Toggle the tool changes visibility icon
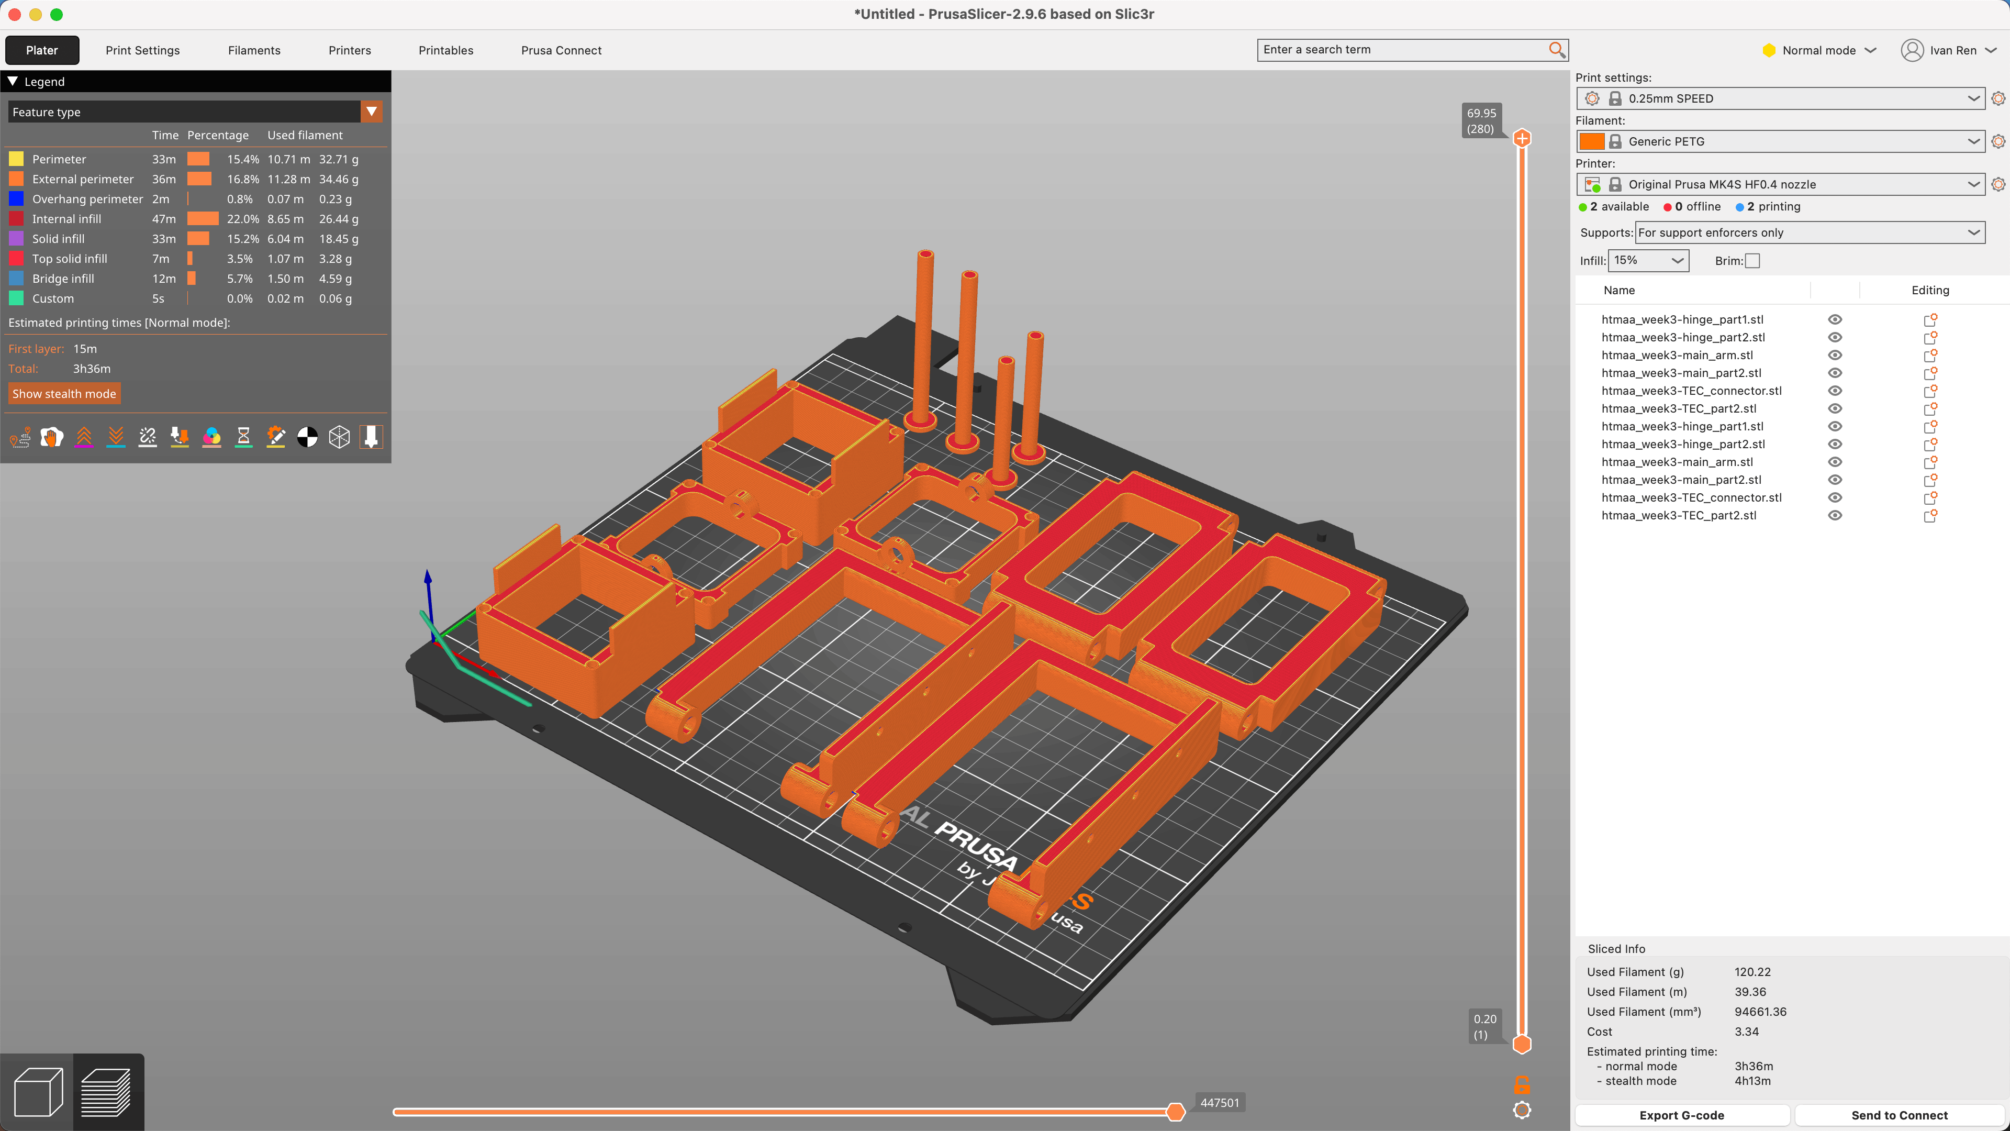The width and height of the screenshot is (2010, 1131). (180, 437)
